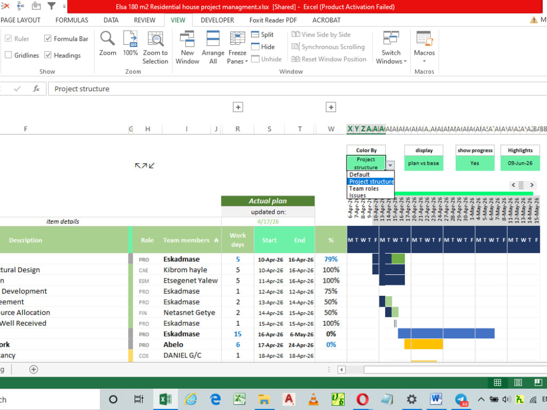Open the PAGE LAYOUT ribbon tab
This screenshot has height=410, width=547.
20,20
